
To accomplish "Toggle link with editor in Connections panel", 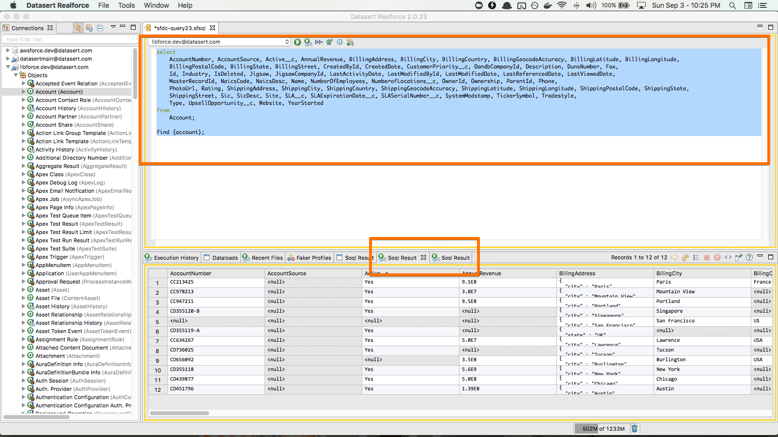I will [78, 28].
